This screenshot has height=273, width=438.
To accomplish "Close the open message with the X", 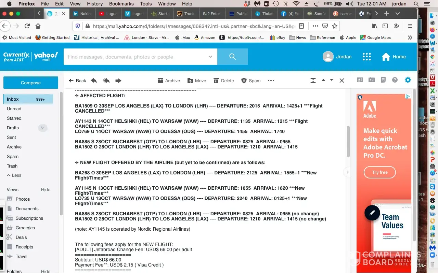I will coord(342,81).
